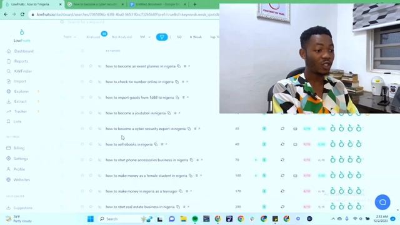Click the Tracker sidebar icon
The image size is (400, 225).
tap(9, 111)
